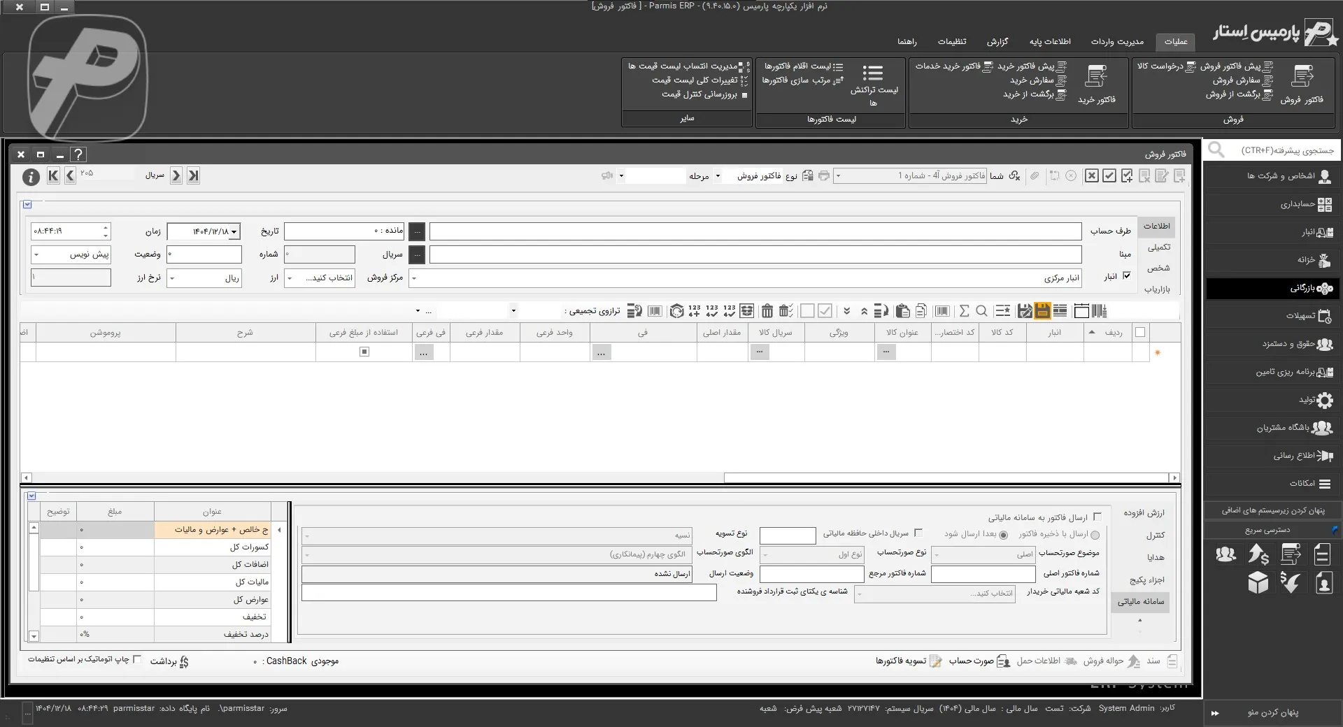Click the original invoice number input field
1343x727 pixels.
coord(983,574)
